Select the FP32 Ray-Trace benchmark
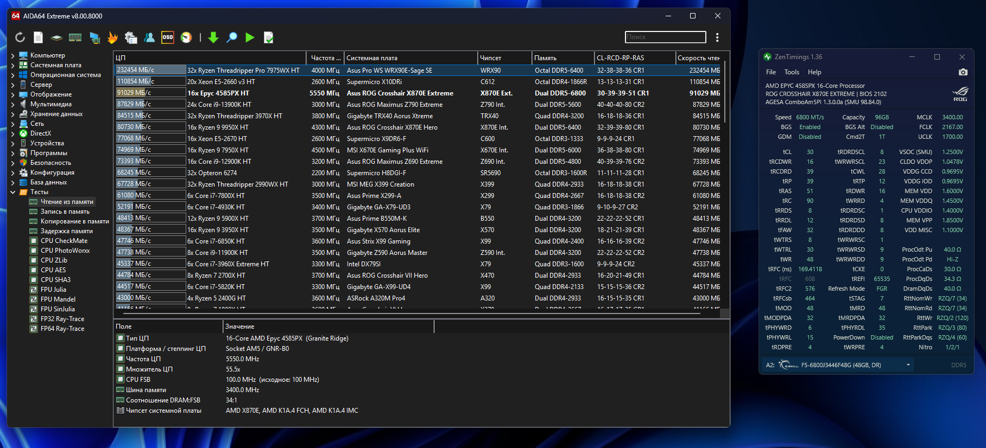The width and height of the screenshot is (986, 448). point(62,319)
